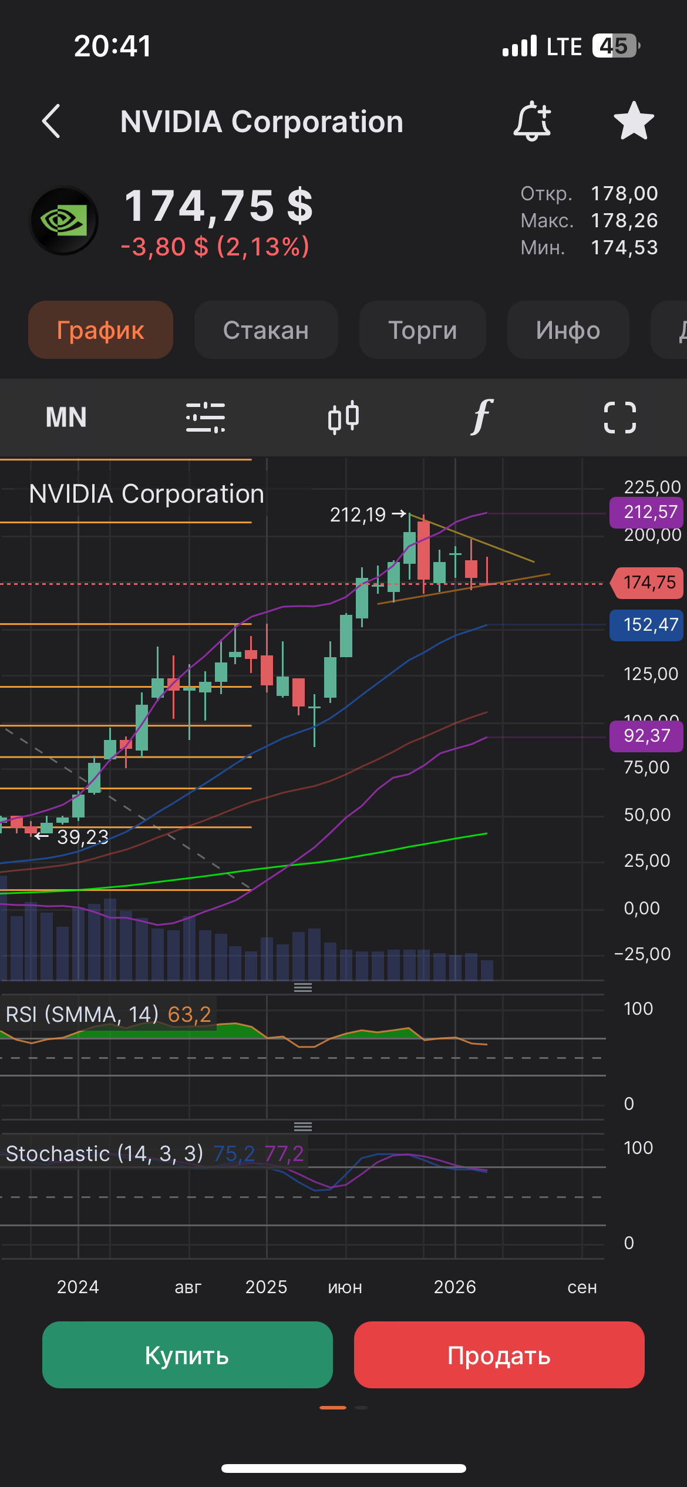The width and height of the screenshot is (687, 1487).
Task: Go back with the left chevron arrow
Action: 52,121
